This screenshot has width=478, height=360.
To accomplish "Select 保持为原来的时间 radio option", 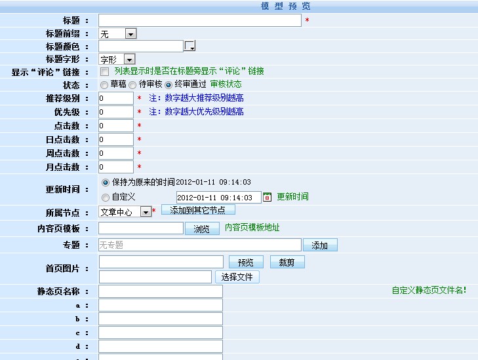I will tap(106, 182).
